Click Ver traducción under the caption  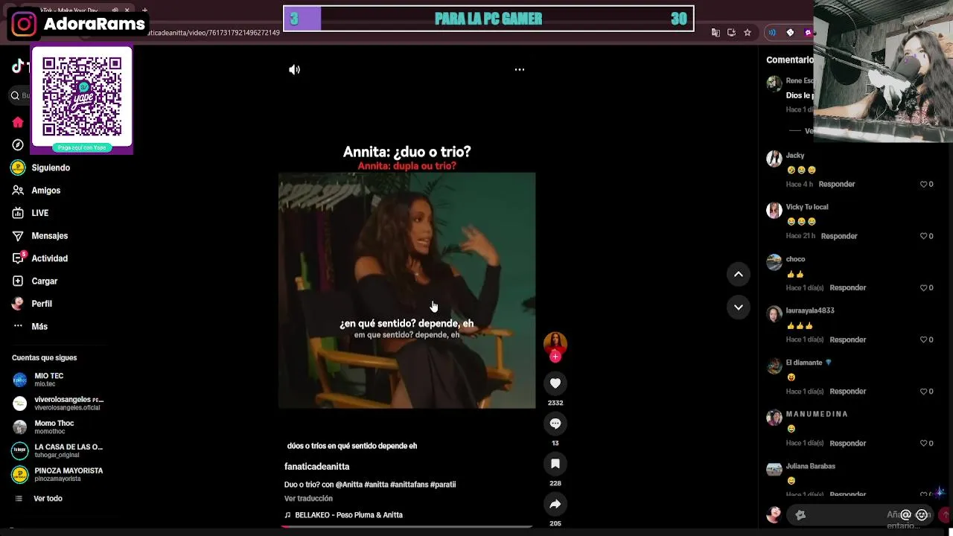coord(308,499)
